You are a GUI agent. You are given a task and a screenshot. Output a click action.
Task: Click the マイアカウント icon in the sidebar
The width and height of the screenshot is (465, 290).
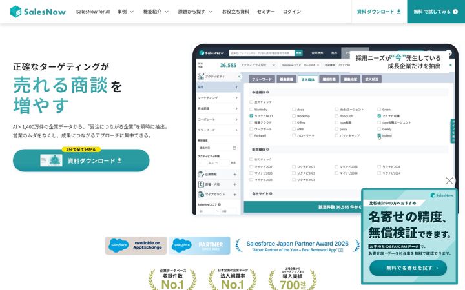coord(201,195)
